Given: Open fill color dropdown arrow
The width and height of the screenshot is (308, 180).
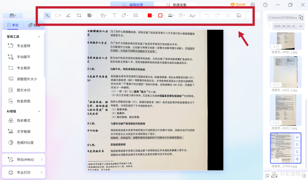Looking at the screenshot, I should (153, 15).
